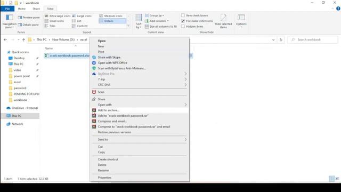Switch to Medium icons layout
The width and height of the screenshot is (341, 192).
(x=111, y=16)
